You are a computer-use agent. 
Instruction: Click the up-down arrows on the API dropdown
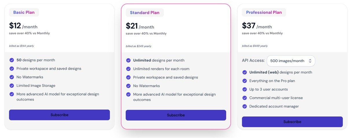310,61
